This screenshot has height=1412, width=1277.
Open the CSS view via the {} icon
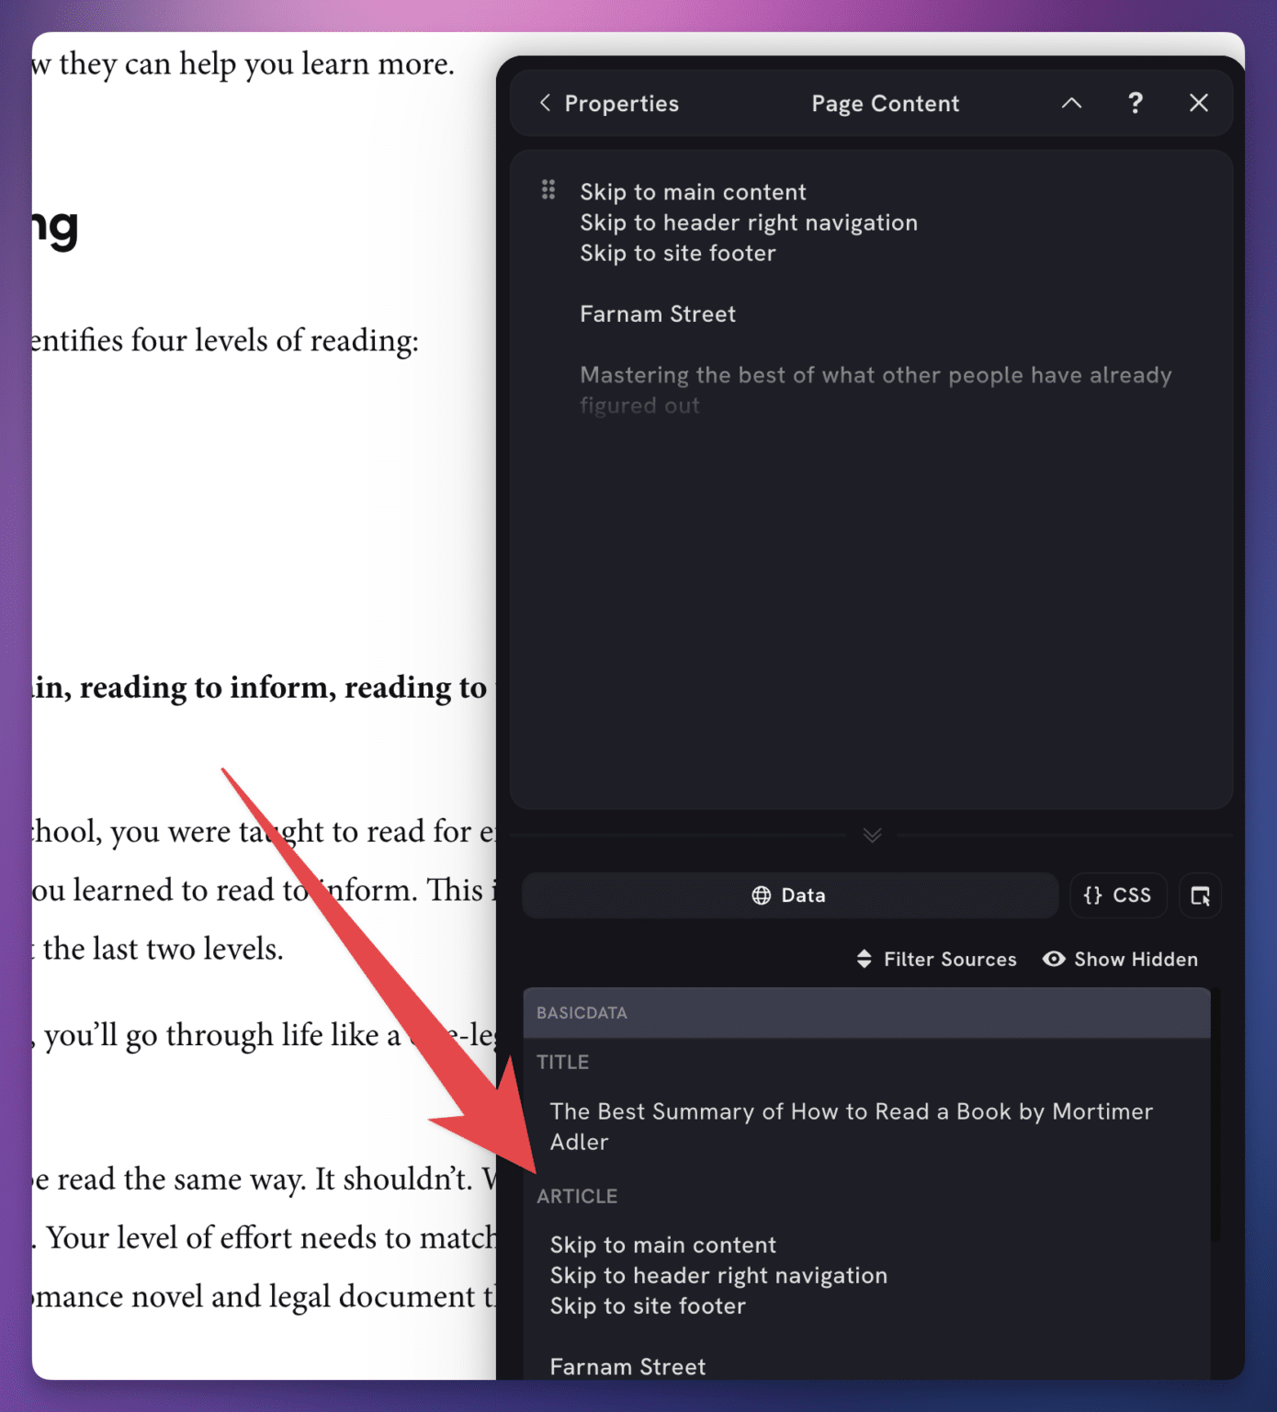click(x=1093, y=894)
